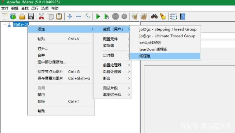Select jp@gc - Ultimate Thread Group
The image size is (235, 133).
point(165,36)
